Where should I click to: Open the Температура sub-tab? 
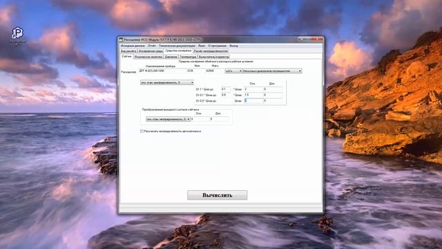pyautogui.click(x=188, y=57)
